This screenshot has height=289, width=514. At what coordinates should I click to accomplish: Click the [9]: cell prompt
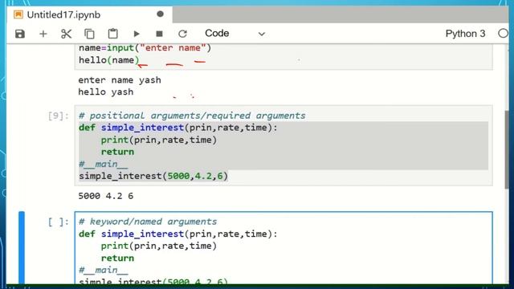[59, 116]
